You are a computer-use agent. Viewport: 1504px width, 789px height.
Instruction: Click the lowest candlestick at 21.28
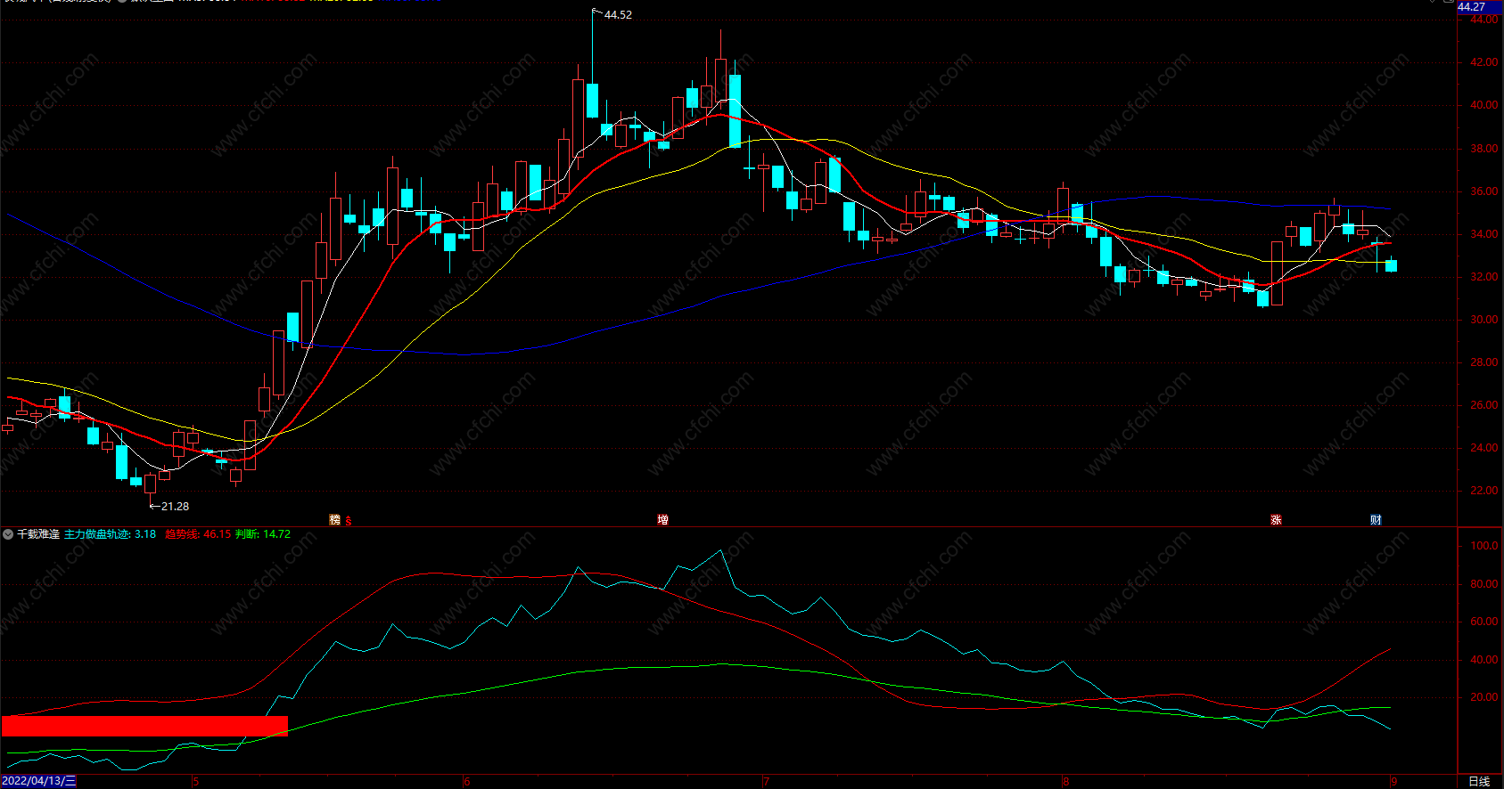[150, 484]
